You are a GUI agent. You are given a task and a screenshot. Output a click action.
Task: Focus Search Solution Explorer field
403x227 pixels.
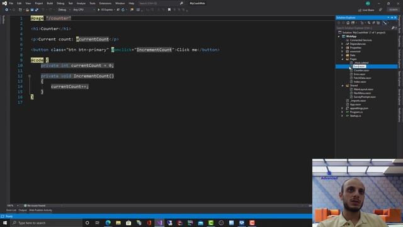[363, 28]
